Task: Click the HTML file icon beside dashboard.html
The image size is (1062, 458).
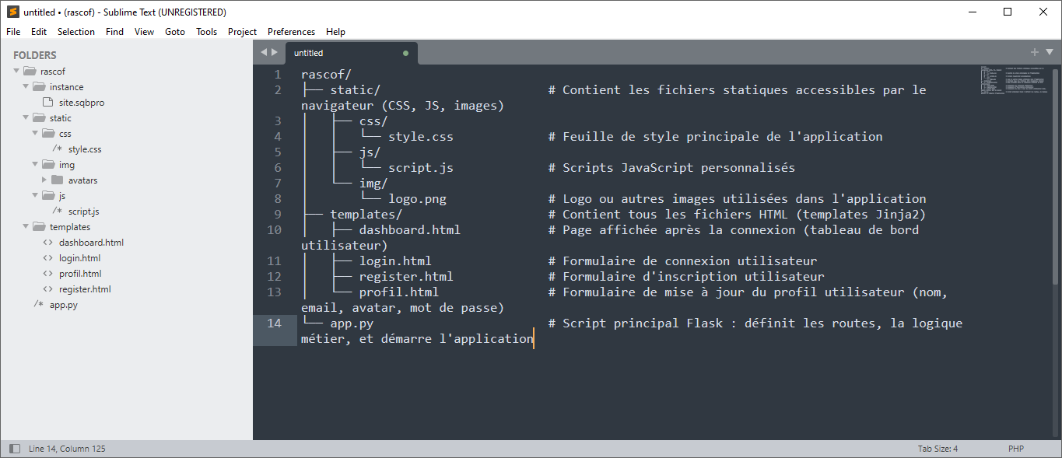Action: (x=47, y=243)
